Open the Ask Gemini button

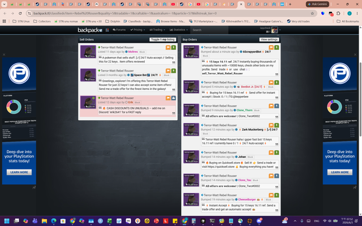click(x=317, y=4)
